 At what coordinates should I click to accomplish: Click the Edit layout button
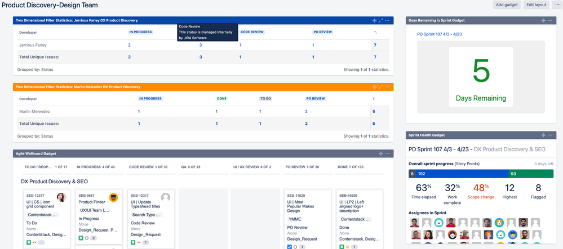point(536,4)
